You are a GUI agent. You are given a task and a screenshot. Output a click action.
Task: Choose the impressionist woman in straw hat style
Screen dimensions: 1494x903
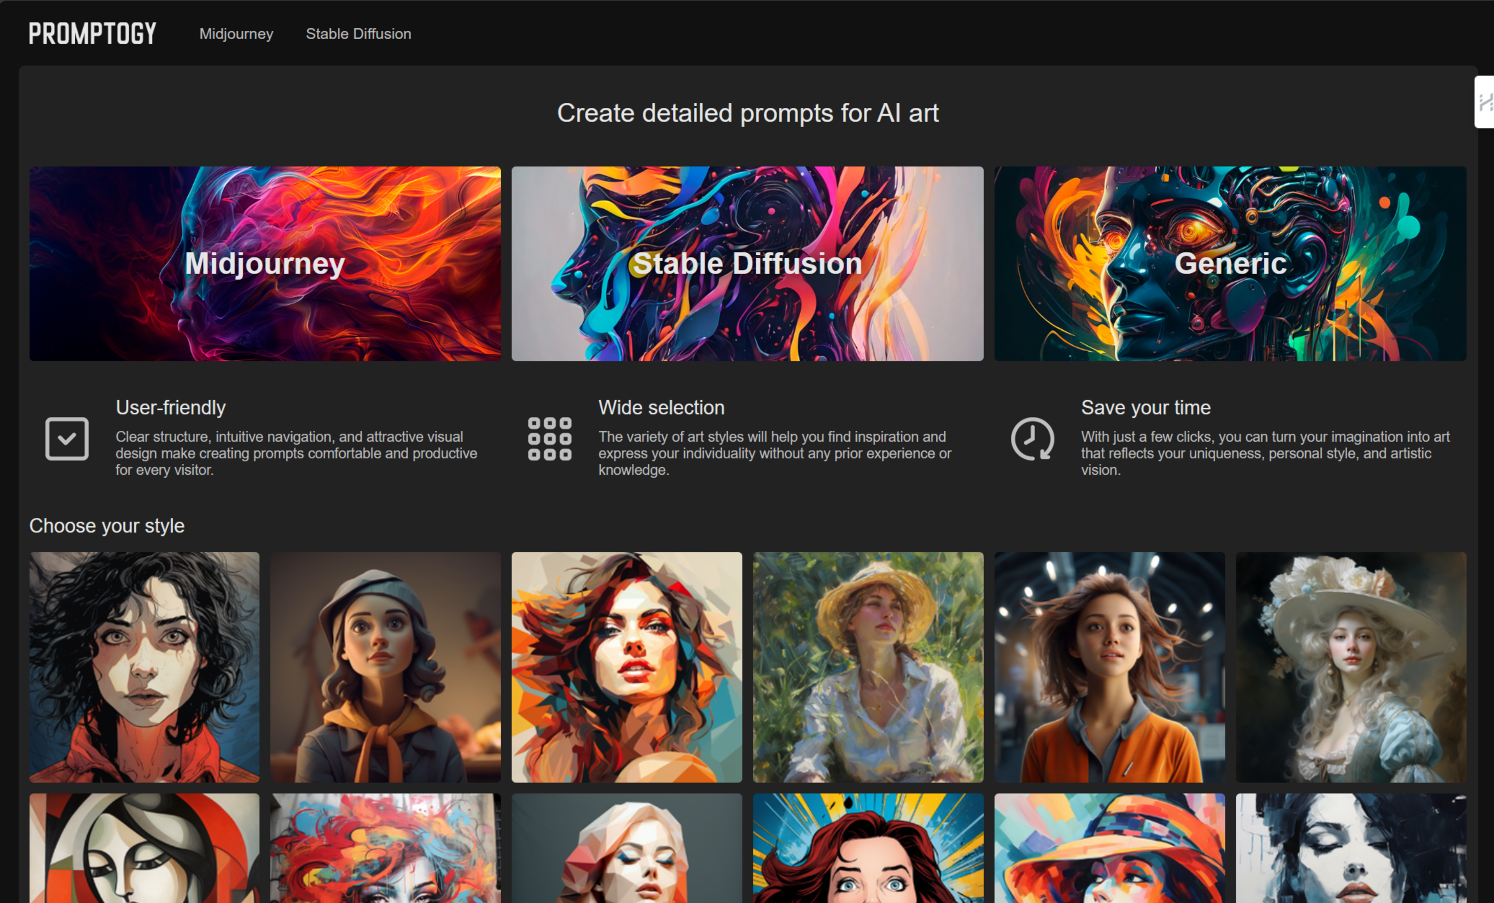click(868, 667)
